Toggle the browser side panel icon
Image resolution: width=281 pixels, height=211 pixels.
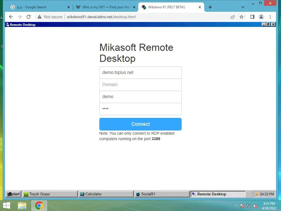pos(252,17)
